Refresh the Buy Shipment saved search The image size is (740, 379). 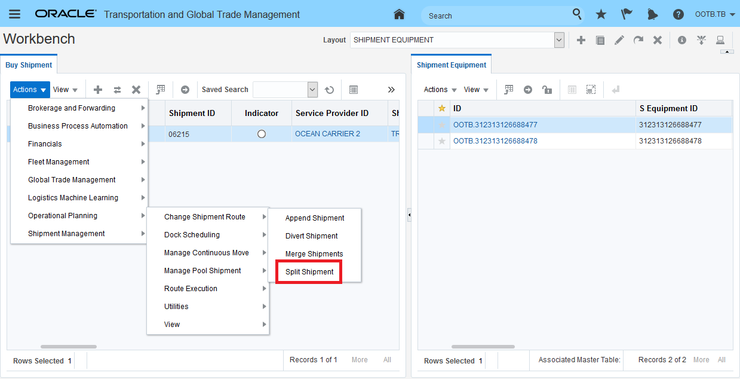(329, 90)
